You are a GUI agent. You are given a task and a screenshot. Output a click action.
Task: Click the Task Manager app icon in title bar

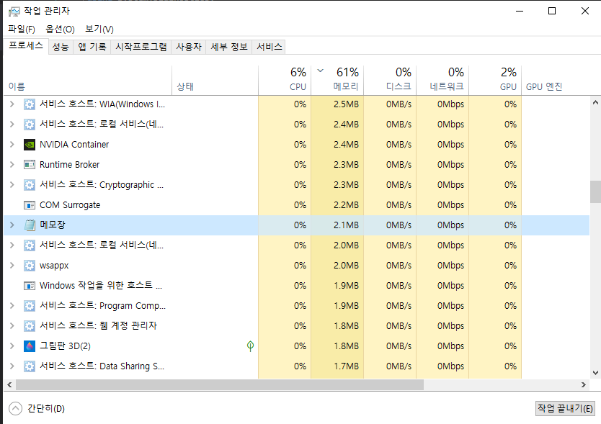pyautogui.click(x=14, y=12)
